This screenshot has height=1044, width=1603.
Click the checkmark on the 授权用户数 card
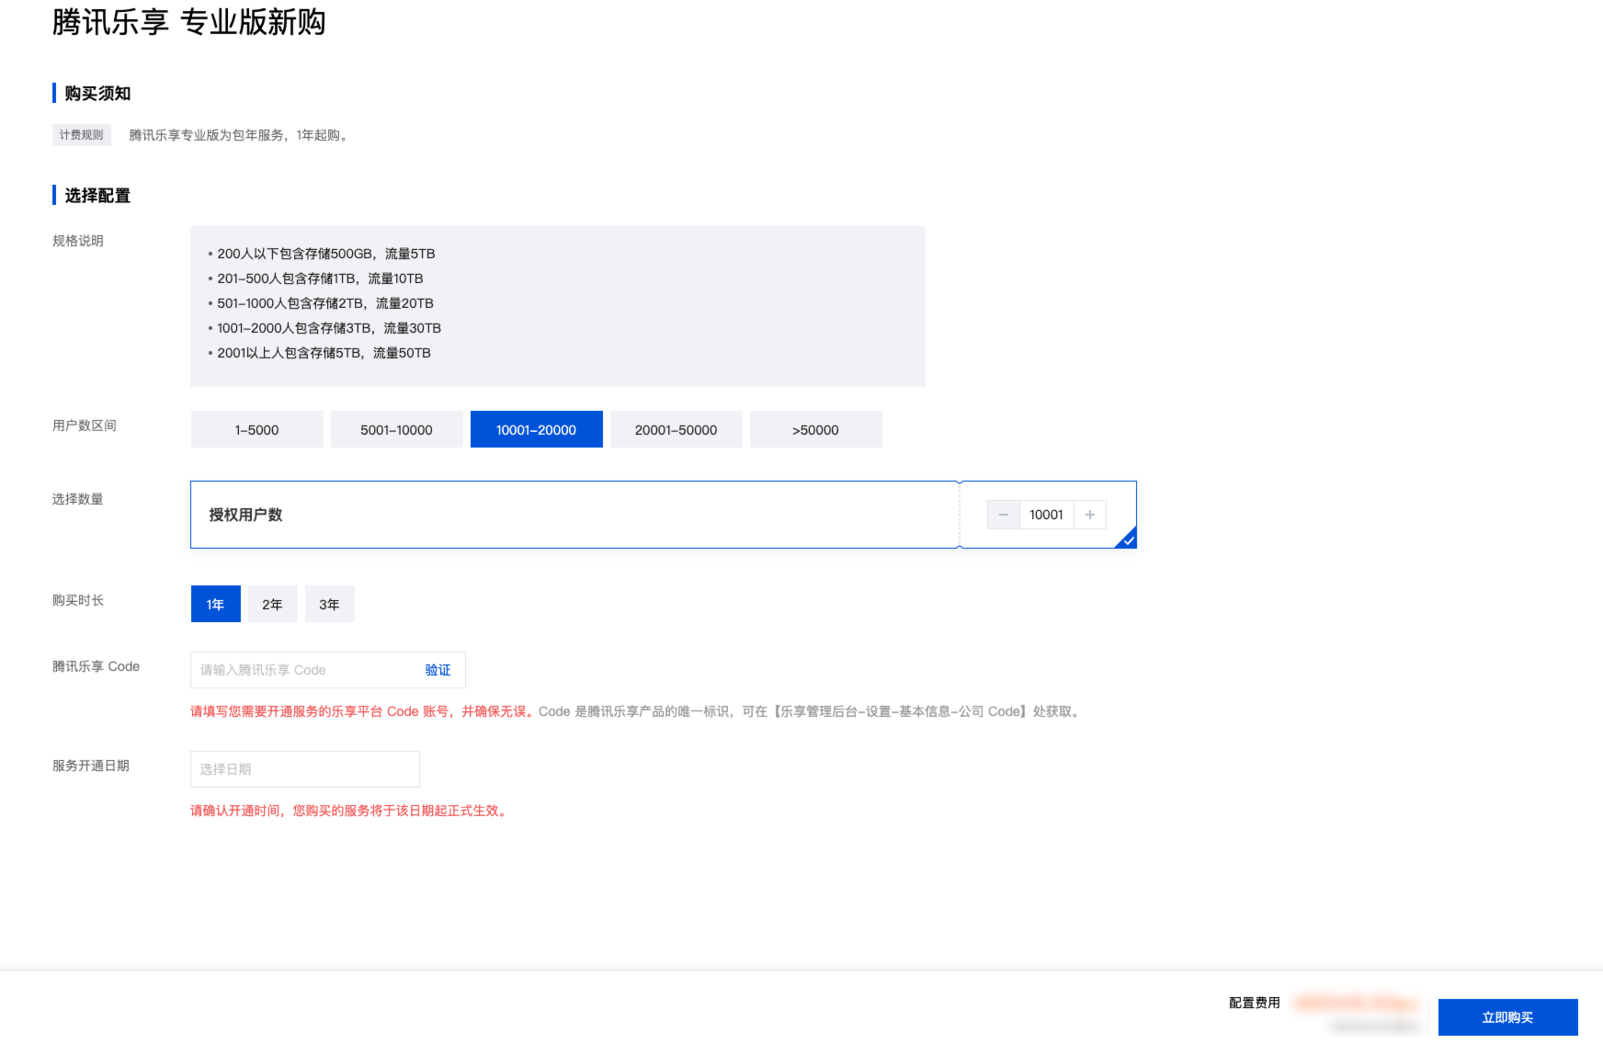click(1128, 540)
